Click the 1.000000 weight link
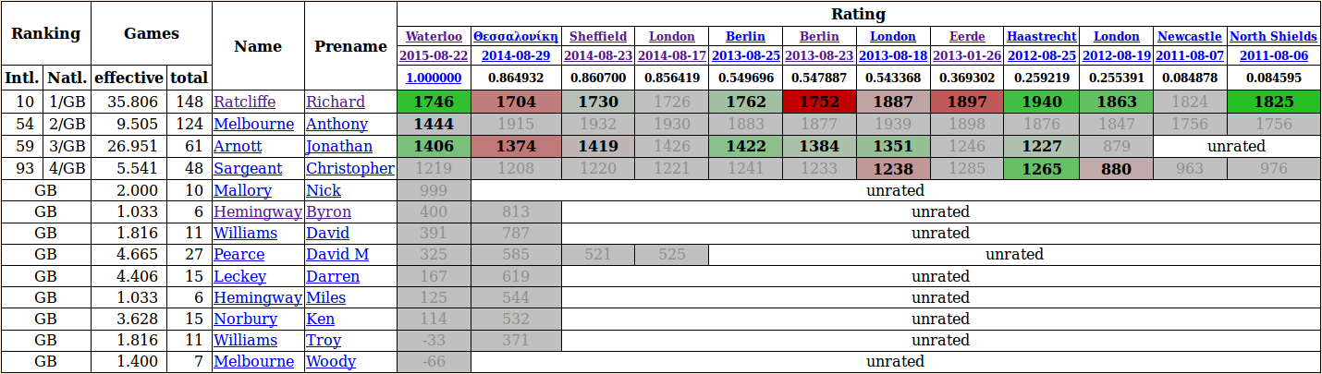Image resolution: width=1322 pixels, height=374 pixels. pos(434,78)
